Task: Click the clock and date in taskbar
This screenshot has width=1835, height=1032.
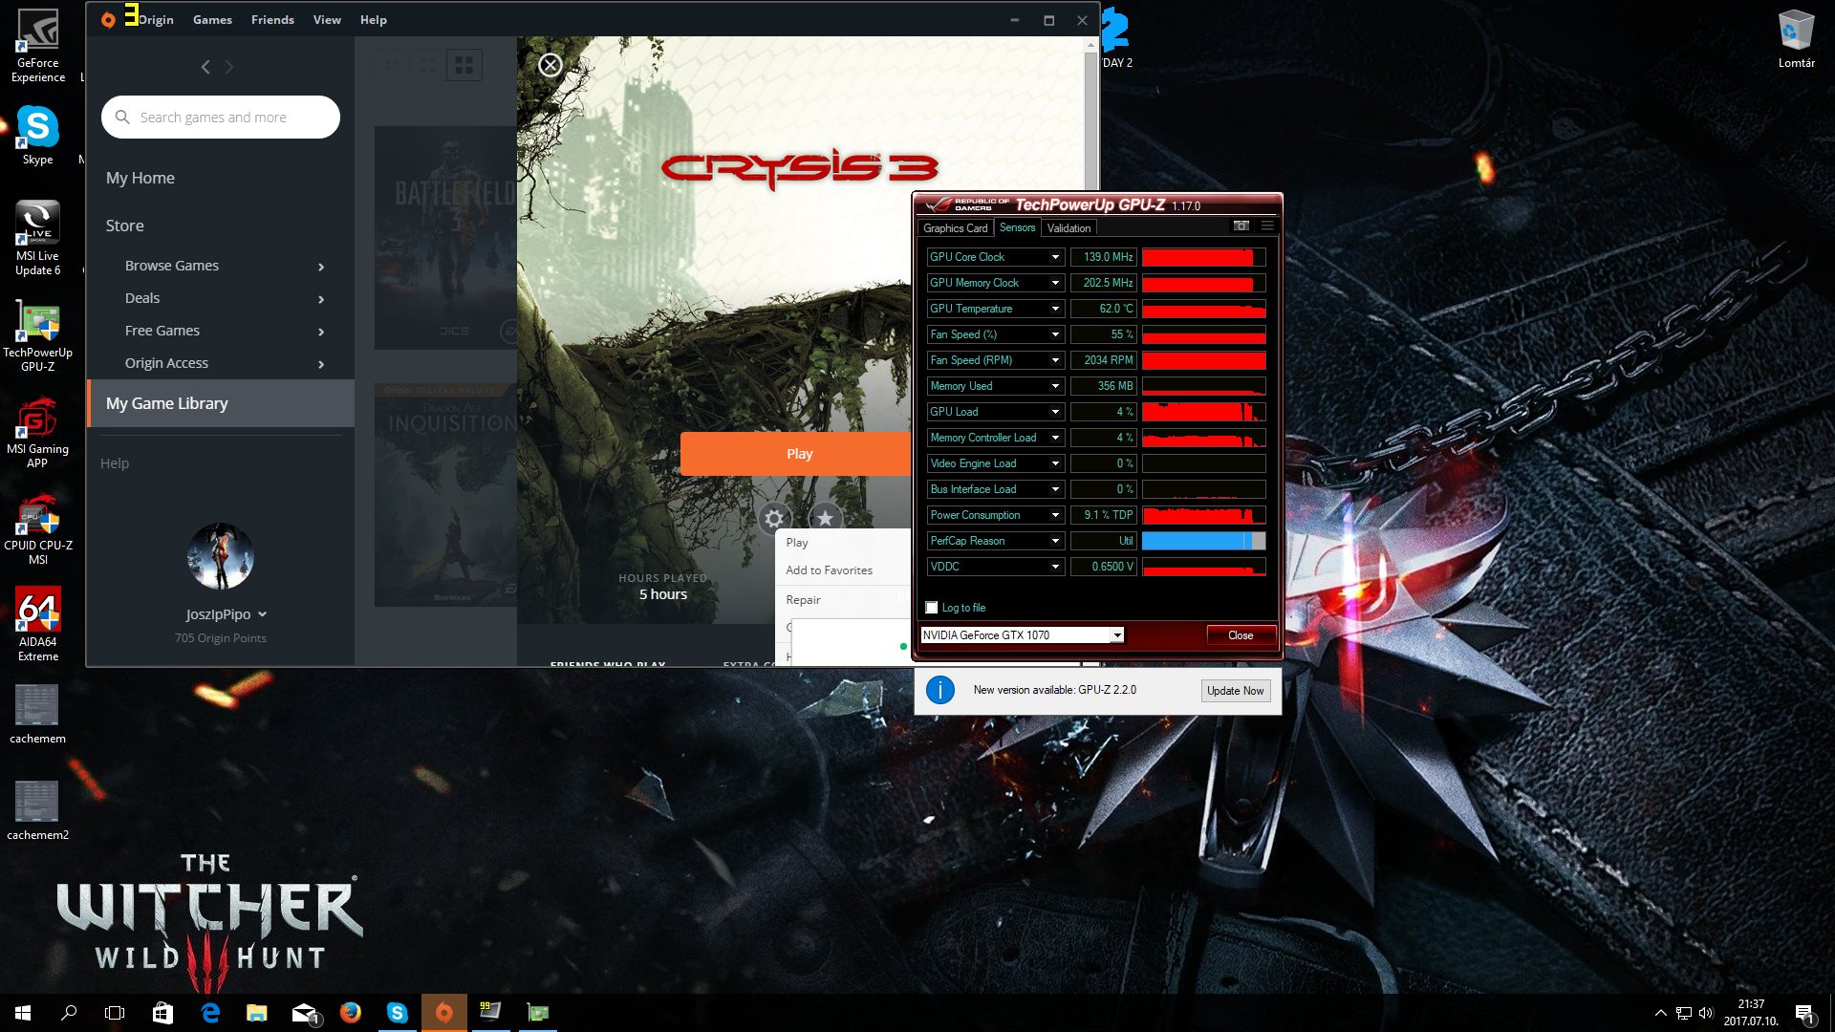Action: pyautogui.click(x=1751, y=1013)
